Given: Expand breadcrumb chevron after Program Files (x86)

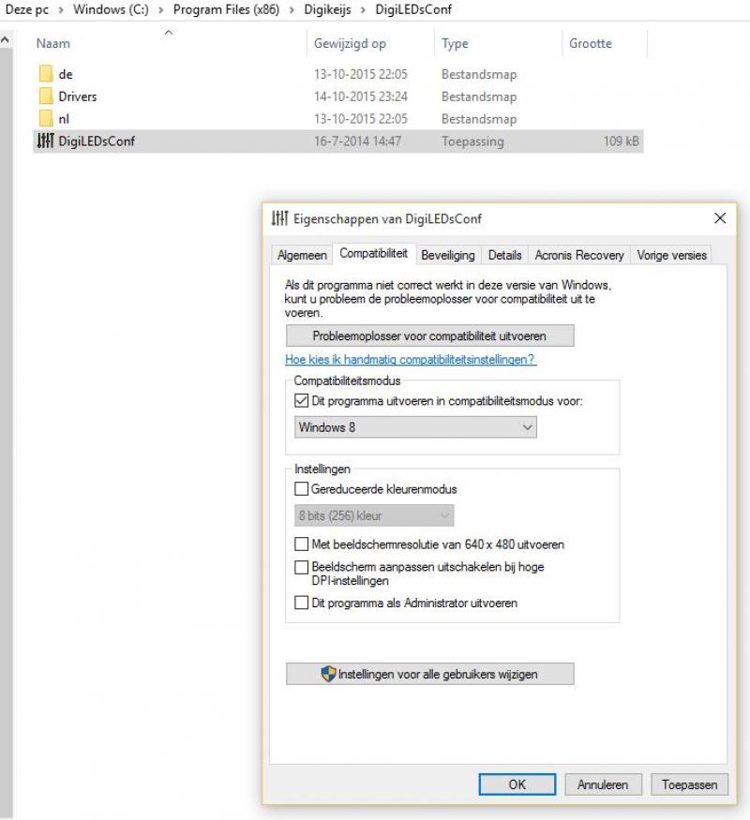Looking at the screenshot, I should tap(292, 10).
